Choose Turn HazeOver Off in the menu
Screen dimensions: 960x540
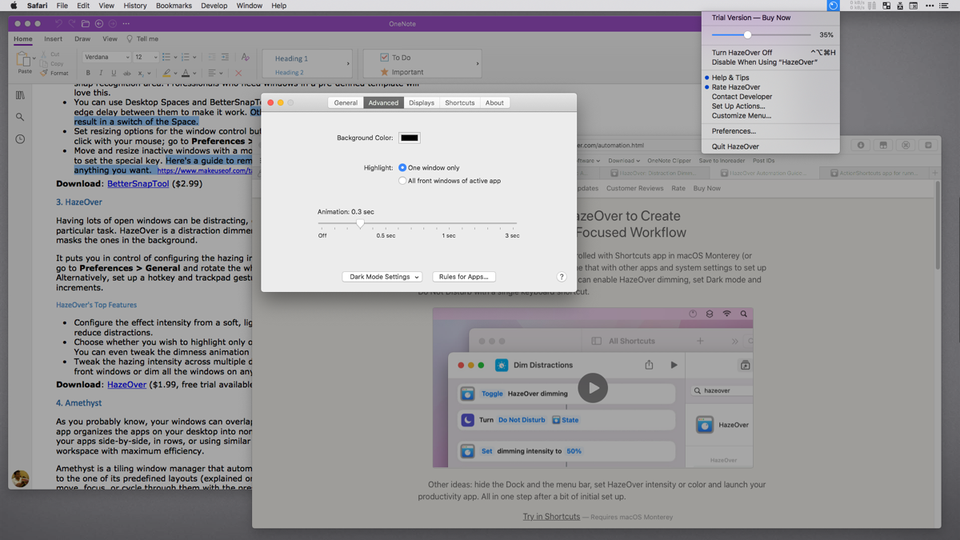click(770, 53)
